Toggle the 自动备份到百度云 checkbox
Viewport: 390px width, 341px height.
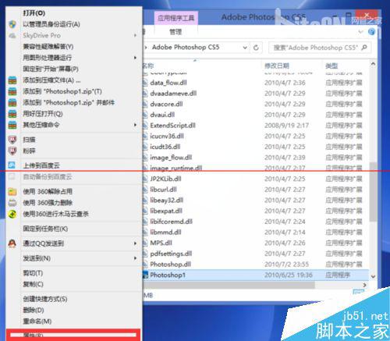(x=12, y=177)
